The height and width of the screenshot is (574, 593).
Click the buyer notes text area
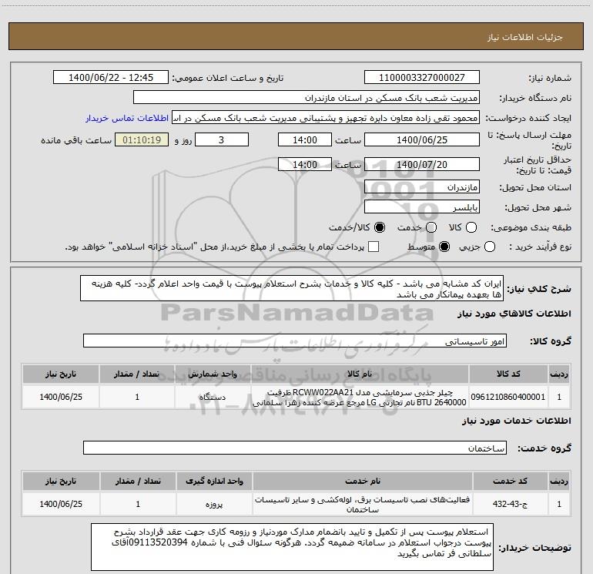pos(293,547)
